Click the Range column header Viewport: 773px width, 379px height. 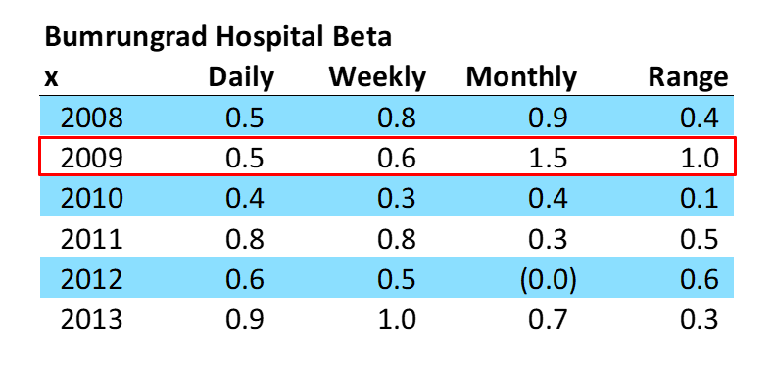688,78
